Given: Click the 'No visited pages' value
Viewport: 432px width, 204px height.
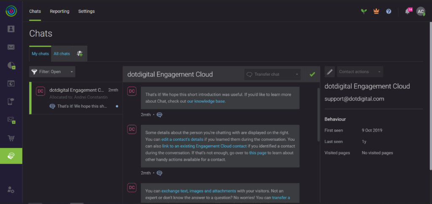Looking at the screenshot, I should (x=378, y=153).
